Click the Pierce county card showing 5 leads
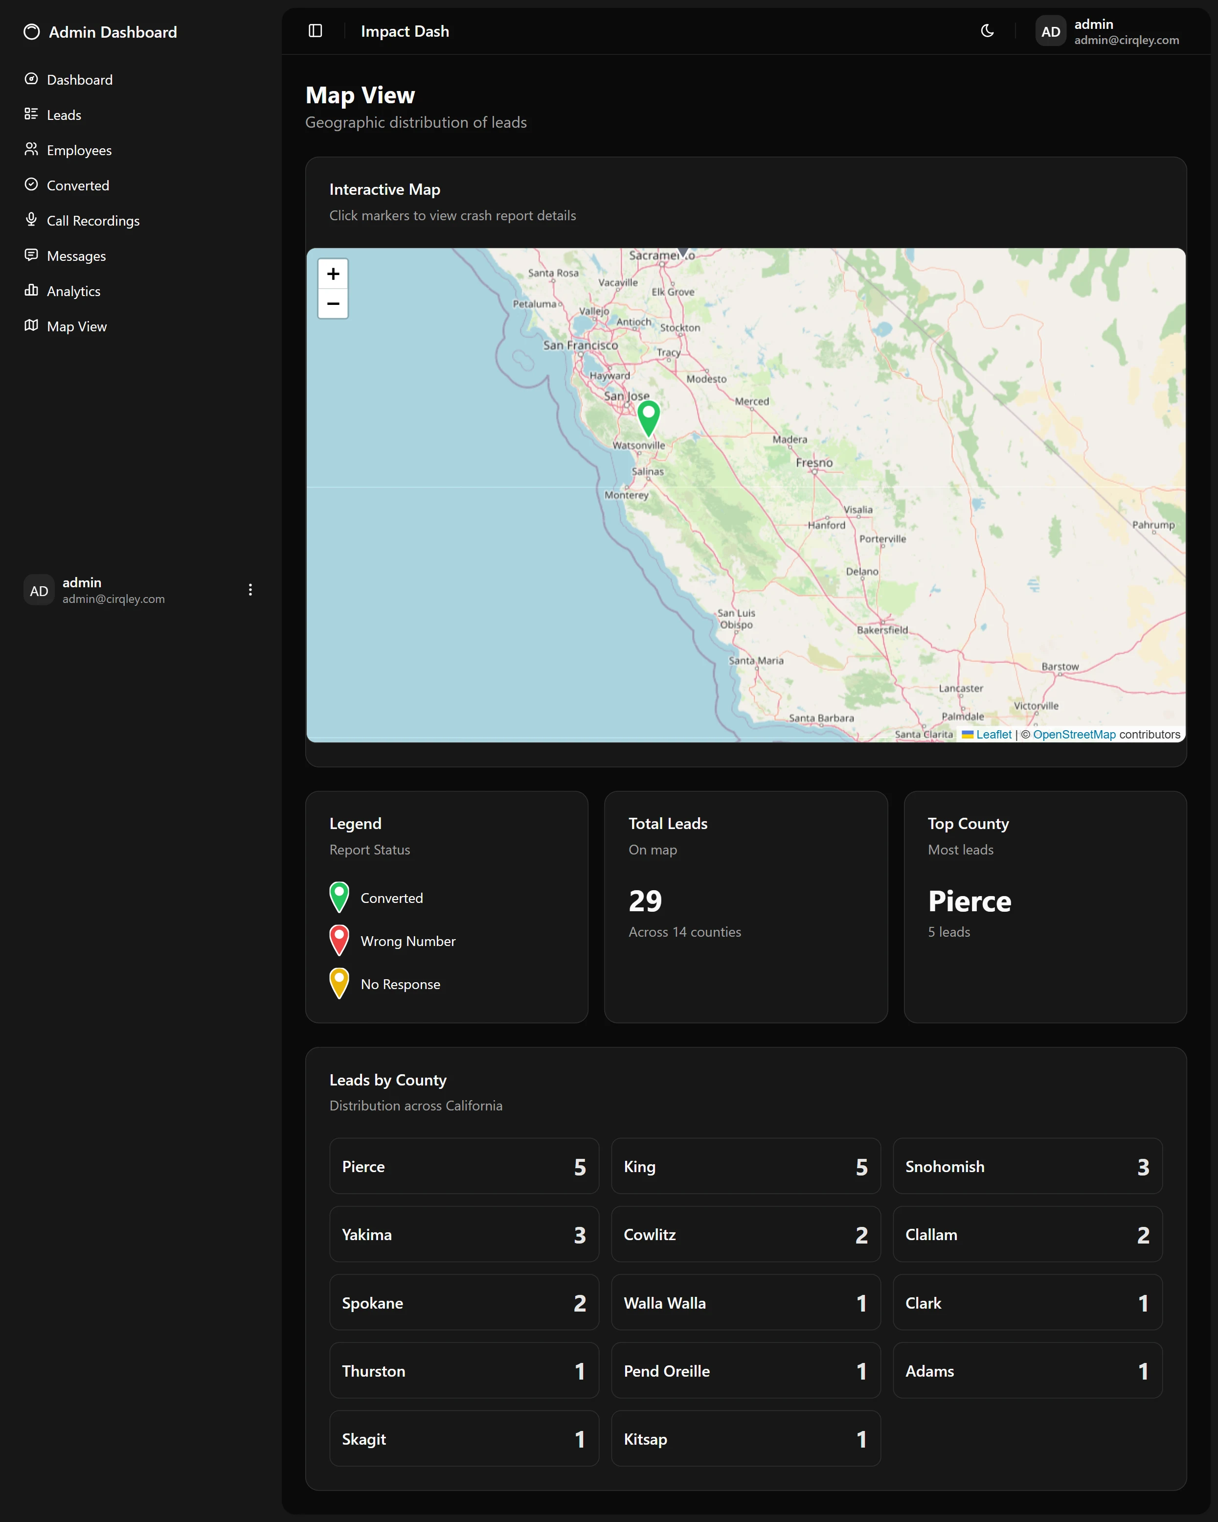 click(x=464, y=1166)
